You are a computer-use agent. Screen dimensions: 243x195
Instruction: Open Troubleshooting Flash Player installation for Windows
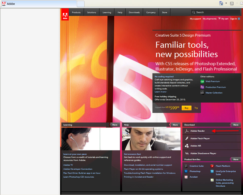(x=150, y=173)
